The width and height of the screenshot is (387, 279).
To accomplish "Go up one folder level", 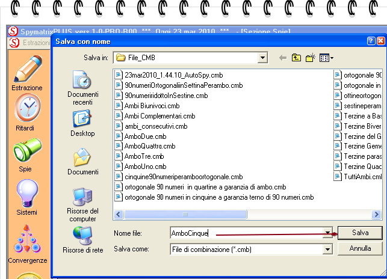I will click(x=296, y=58).
